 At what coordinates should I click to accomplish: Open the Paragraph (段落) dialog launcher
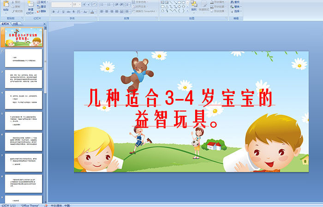click(x=157, y=18)
